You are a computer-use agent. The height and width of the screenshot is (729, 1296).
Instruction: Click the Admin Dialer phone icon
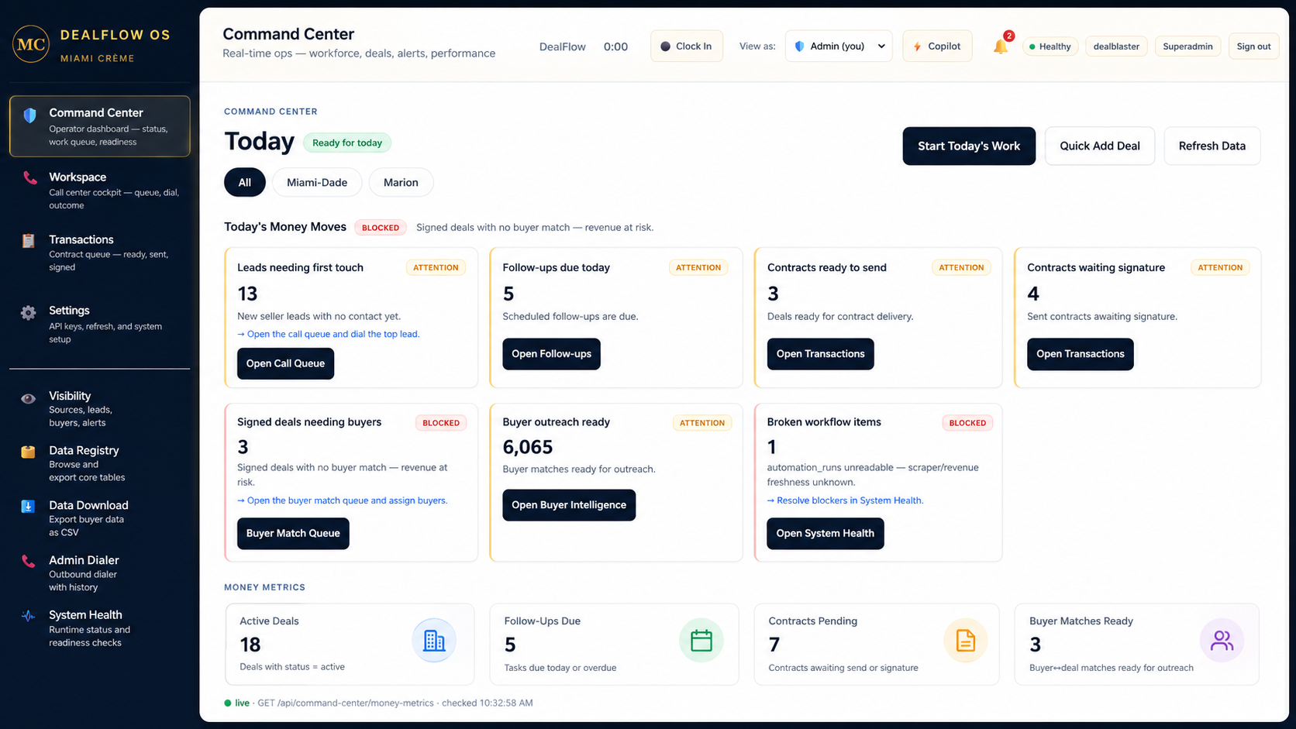coord(29,562)
